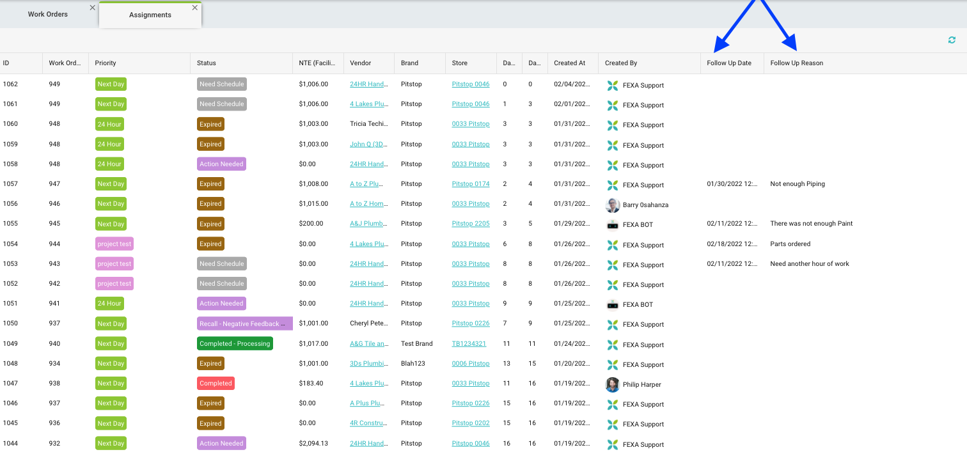Open the TB1234321 store link

coord(469,344)
